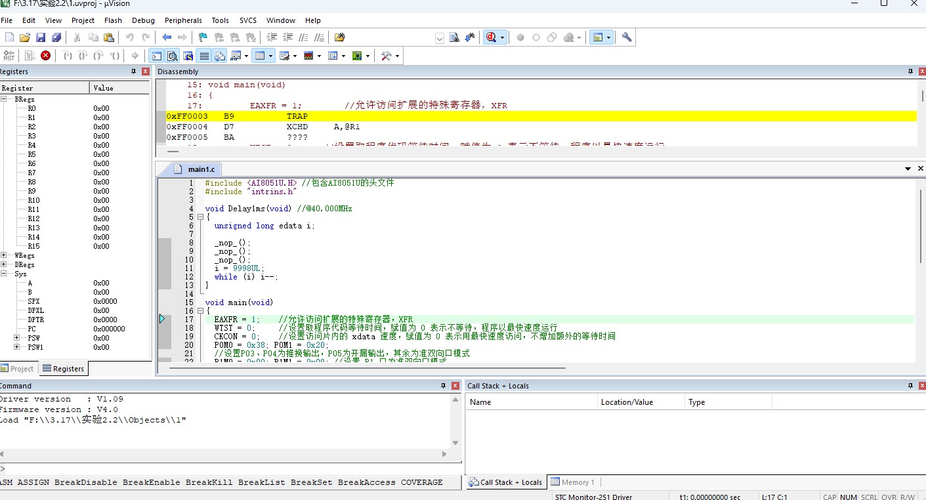Open Configuration with the wrench icon
926x500 pixels.
click(627, 37)
